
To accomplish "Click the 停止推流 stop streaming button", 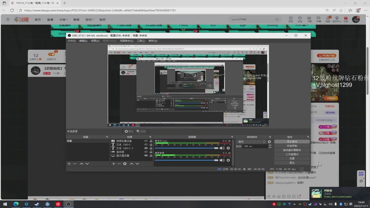I will pos(292,142).
